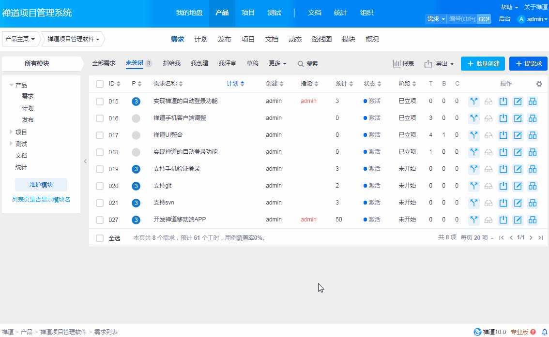Select the 指给我 filter tab
The height and width of the screenshot is (337, 549).
172,63
